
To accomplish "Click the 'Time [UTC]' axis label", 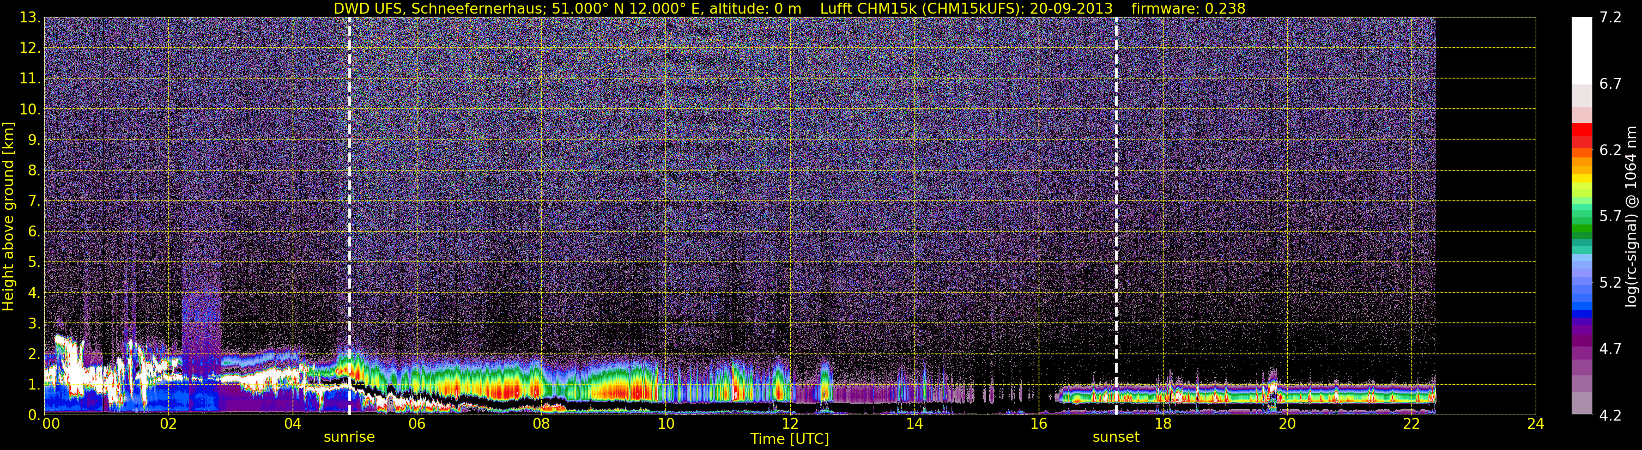I will [x=790, y=439].
